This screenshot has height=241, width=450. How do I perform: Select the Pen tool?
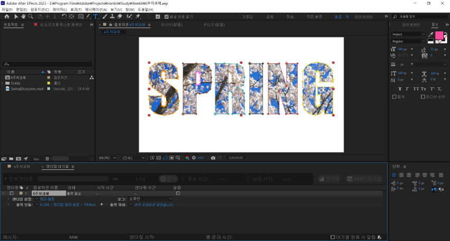88,17
